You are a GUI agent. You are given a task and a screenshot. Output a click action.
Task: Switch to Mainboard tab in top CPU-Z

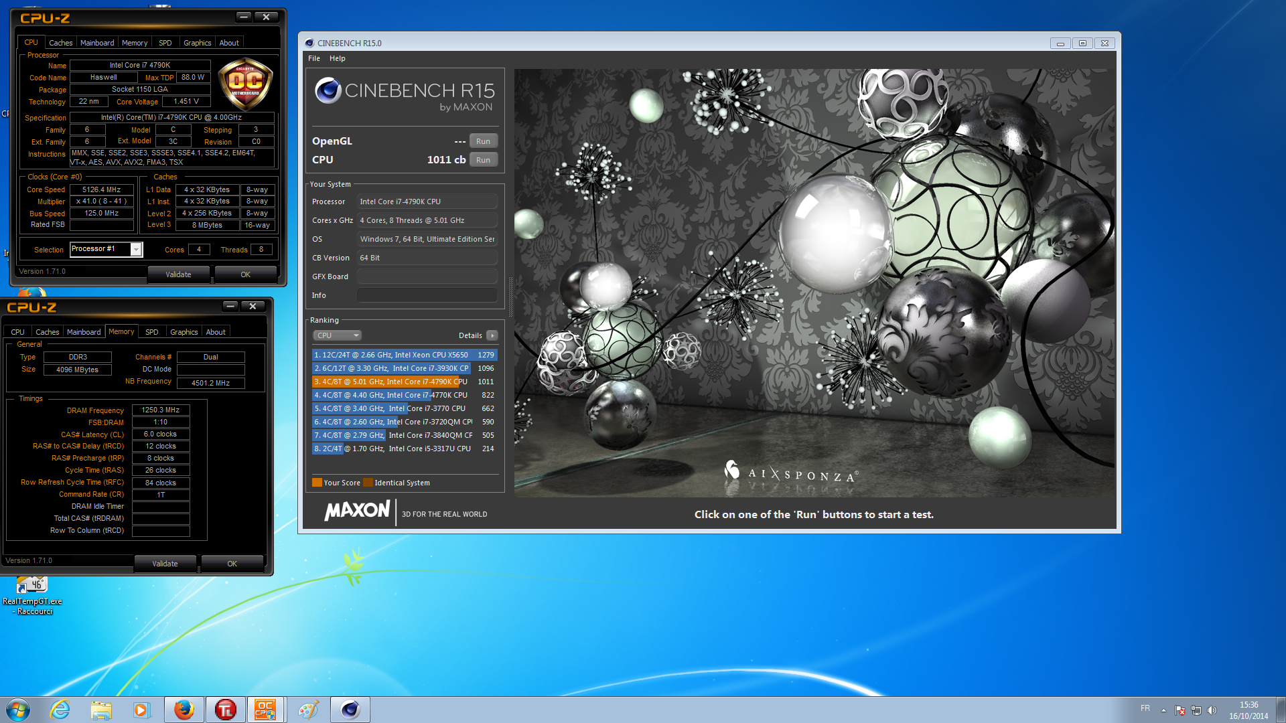97,43
